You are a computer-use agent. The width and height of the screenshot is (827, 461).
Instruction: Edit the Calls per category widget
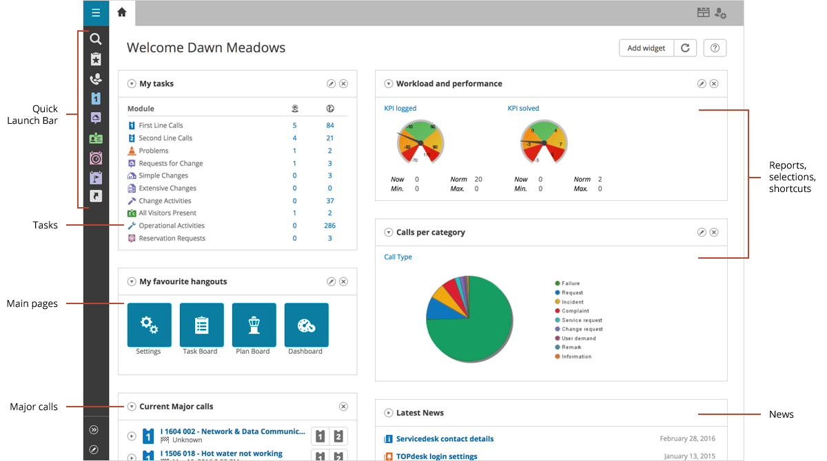click(x=702, y=232)
